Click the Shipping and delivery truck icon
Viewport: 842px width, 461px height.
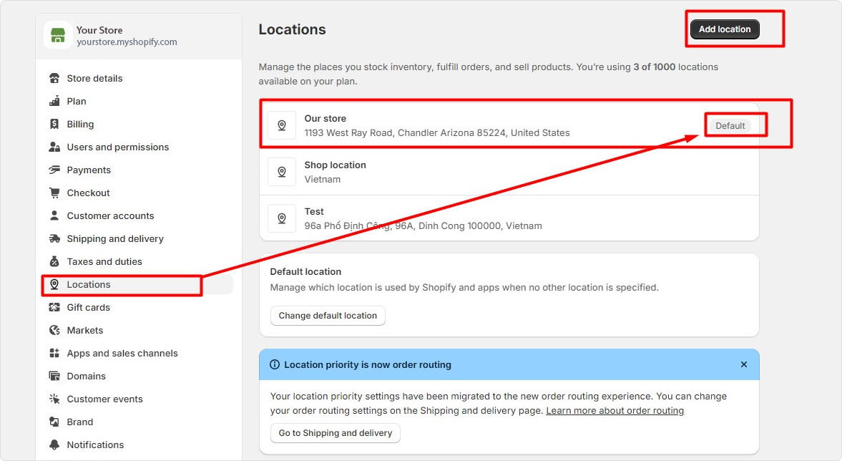click(x=54, y=238)
